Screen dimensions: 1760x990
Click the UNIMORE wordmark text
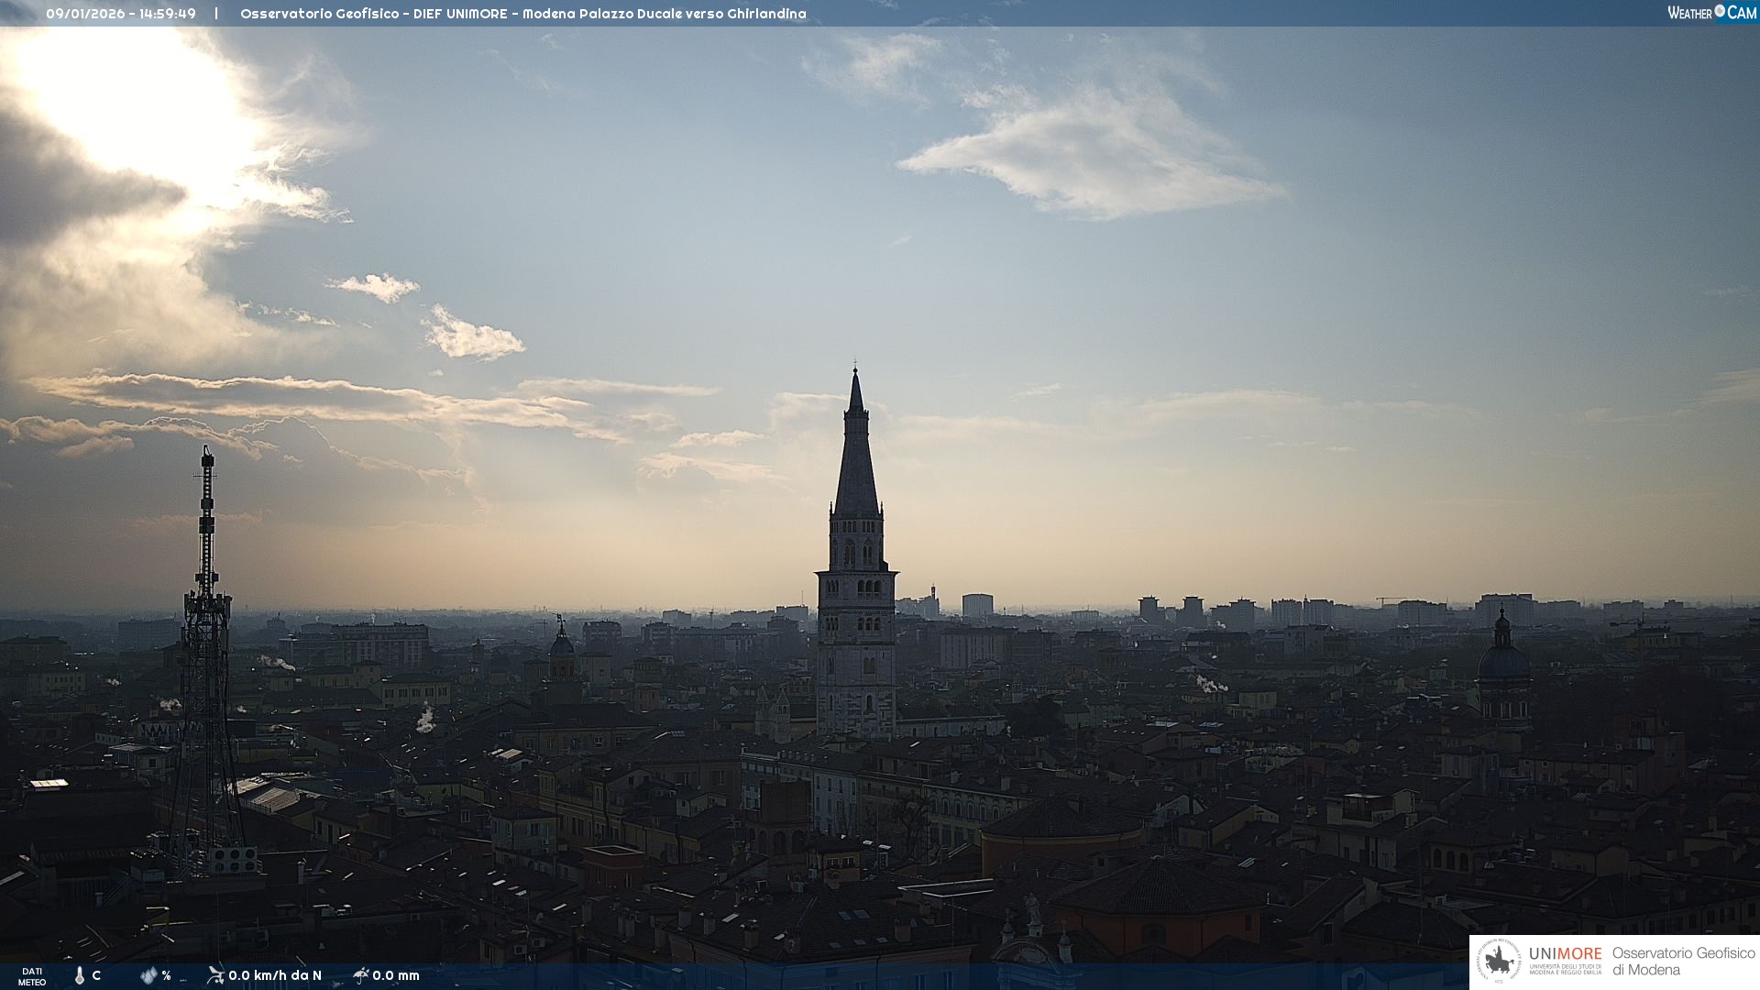pyautogui.click(x=1565, y=954)
